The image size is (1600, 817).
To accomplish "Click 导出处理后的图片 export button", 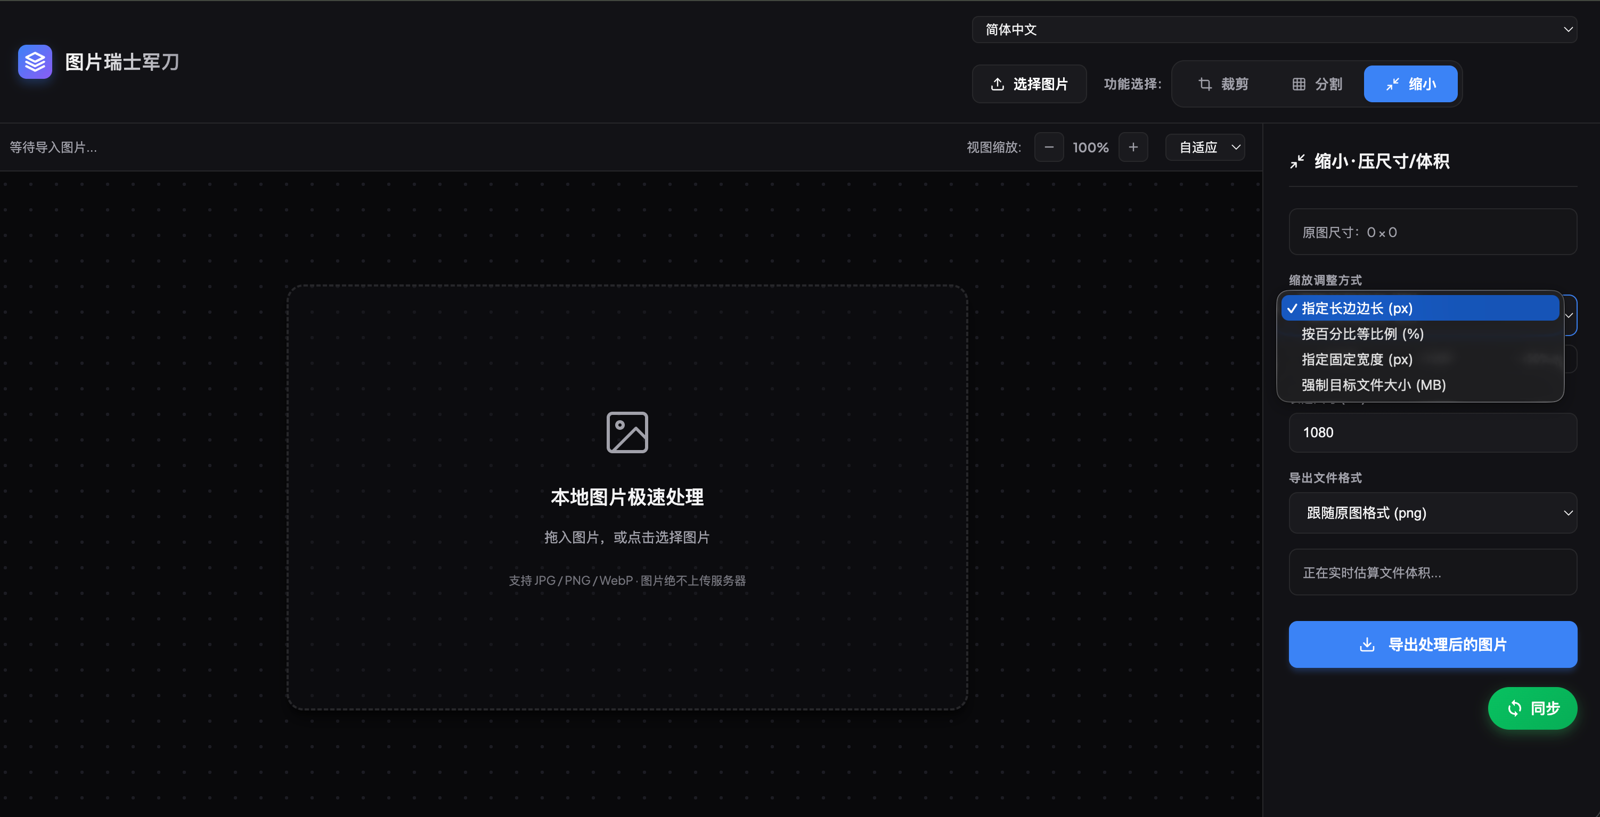I will tap(1433, 644).
